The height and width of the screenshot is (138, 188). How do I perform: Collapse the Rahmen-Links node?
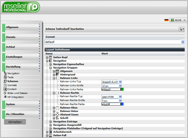tap(54, 78)
